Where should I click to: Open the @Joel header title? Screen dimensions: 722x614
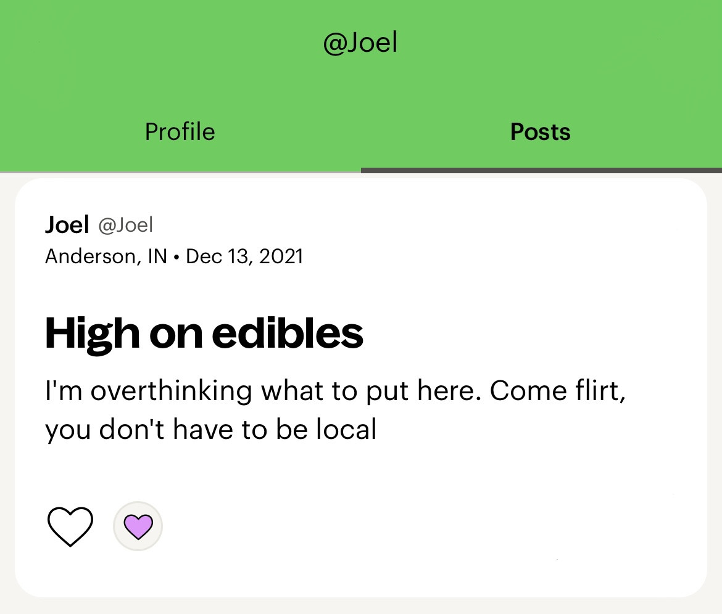coord(360,43)
